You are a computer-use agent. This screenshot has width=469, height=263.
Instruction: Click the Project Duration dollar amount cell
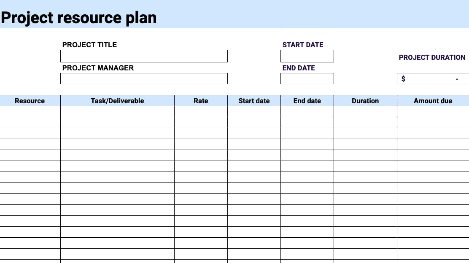pos(433,78)
